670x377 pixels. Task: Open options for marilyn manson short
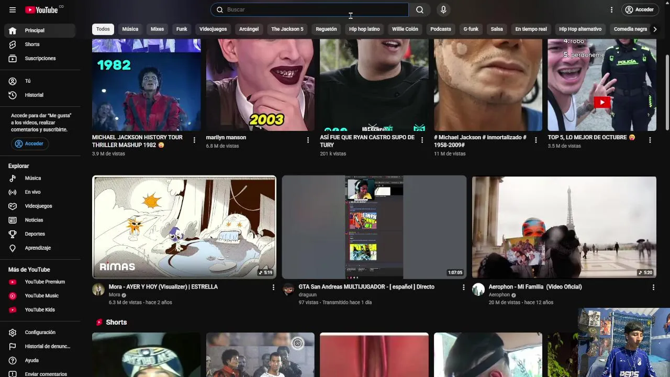pos(308,140)
